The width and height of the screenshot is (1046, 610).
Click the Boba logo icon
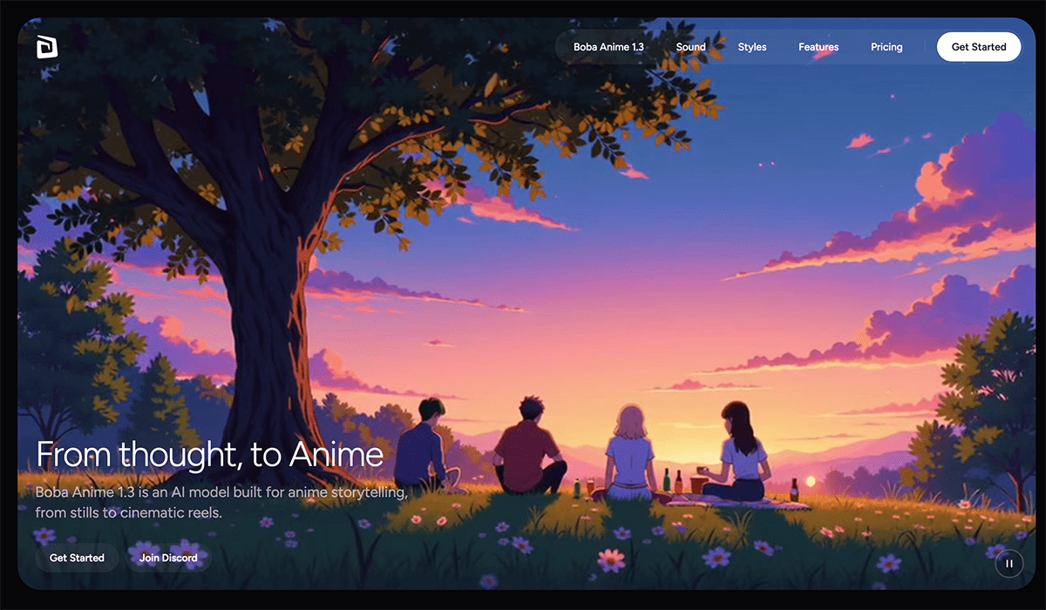click(46, 48)
